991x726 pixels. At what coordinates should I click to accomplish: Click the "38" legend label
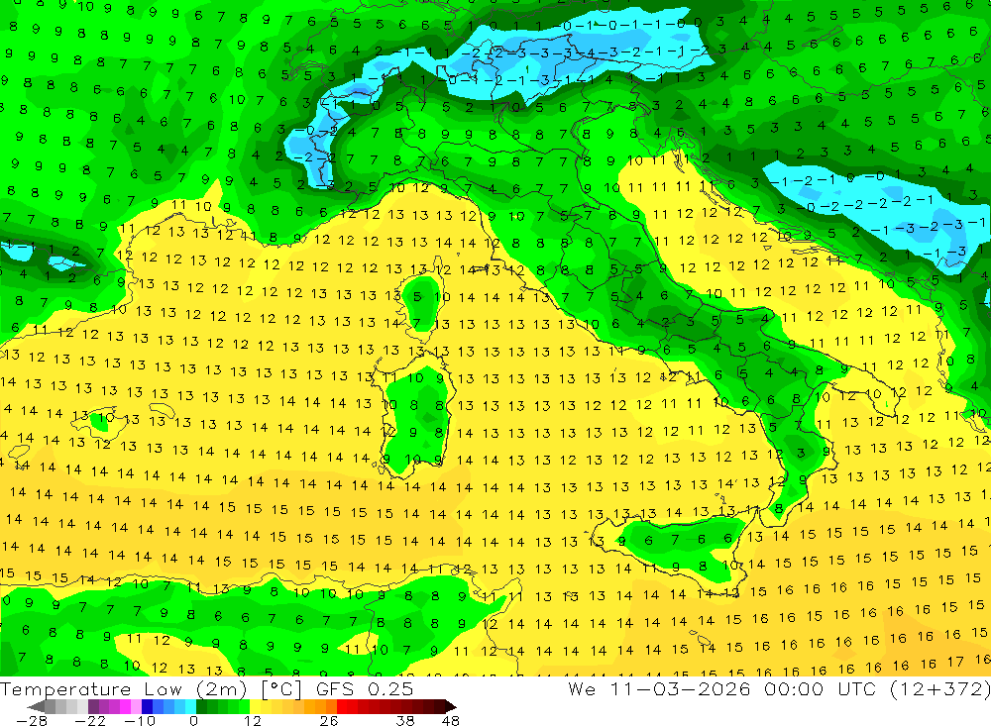tap(405, 720)
